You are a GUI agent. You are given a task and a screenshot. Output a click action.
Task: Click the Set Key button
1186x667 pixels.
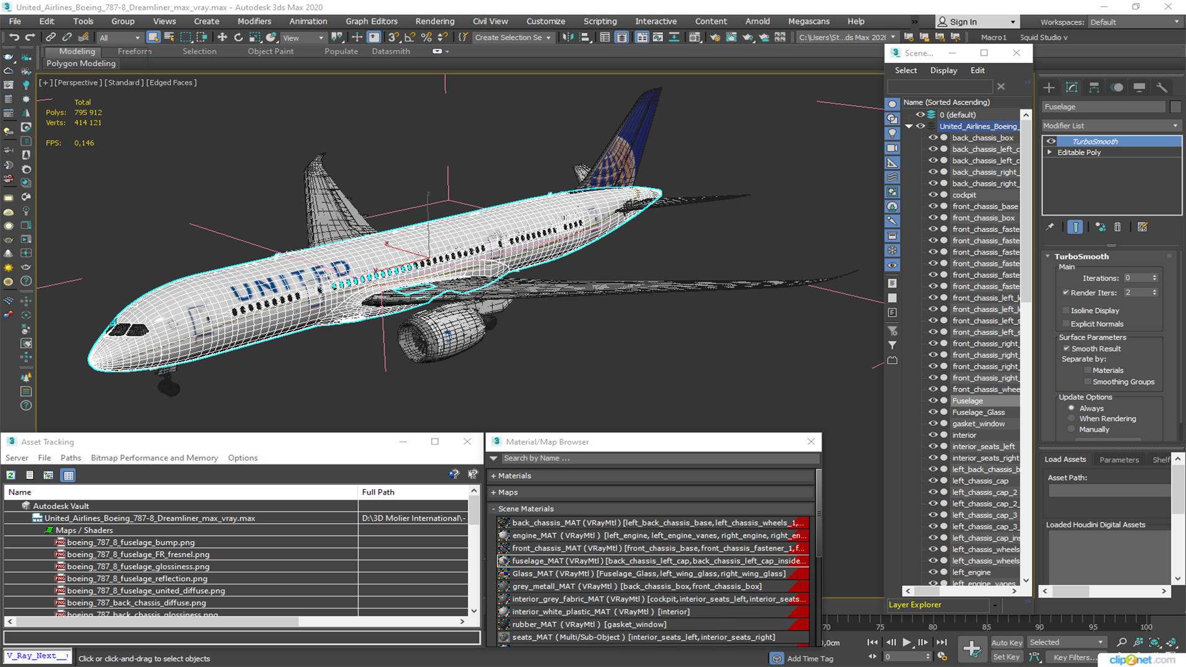tap(1006, 657)
